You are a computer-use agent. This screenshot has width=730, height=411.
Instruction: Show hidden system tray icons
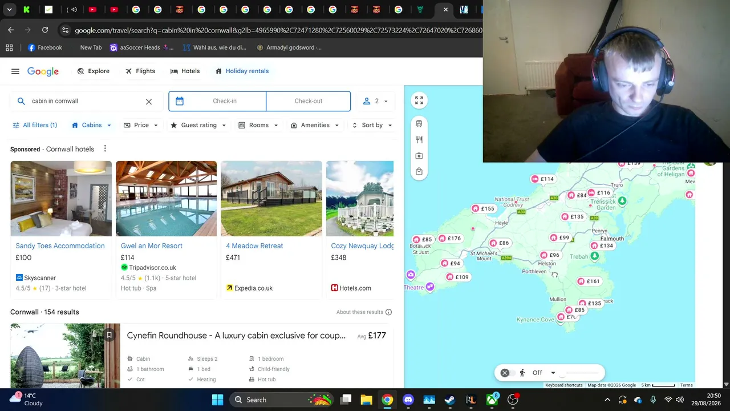(607, 400)
